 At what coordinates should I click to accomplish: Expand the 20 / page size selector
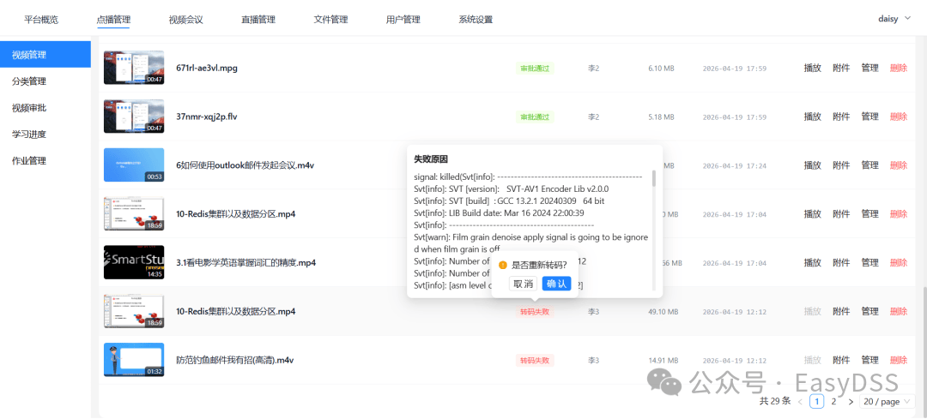(887, 402)
